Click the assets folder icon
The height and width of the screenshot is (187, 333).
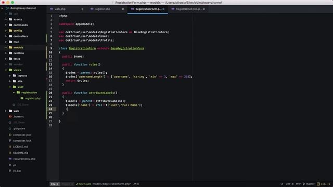(10, 19)
